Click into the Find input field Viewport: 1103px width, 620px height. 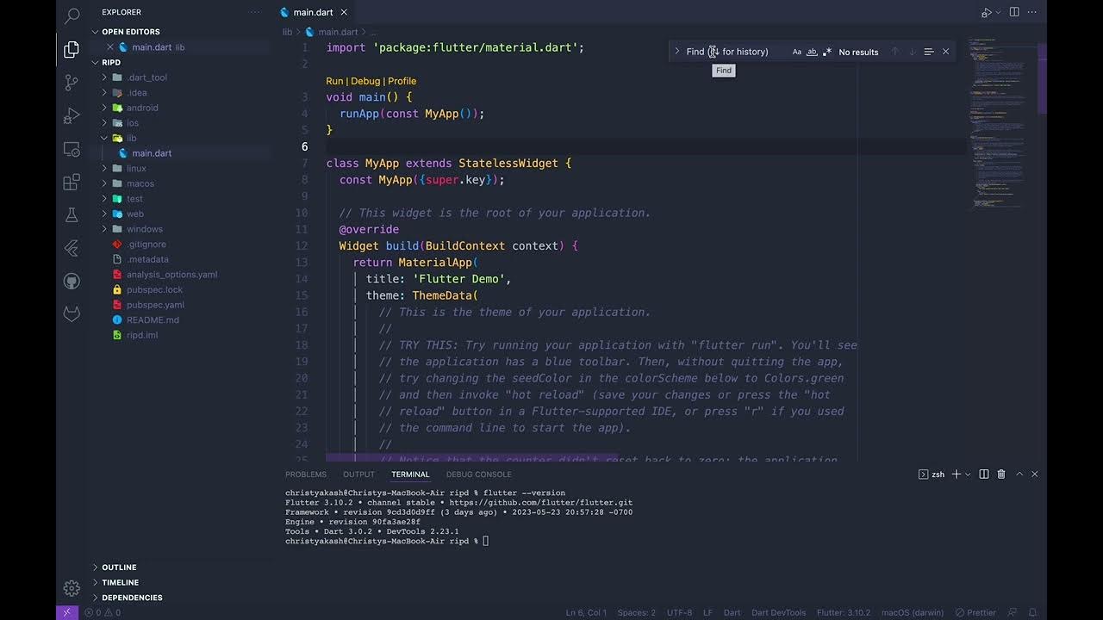pyautogui.click(x=734, y=52)
